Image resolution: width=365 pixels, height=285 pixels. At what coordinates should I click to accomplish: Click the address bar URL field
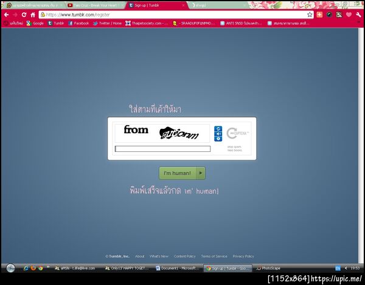click(176, 15)
